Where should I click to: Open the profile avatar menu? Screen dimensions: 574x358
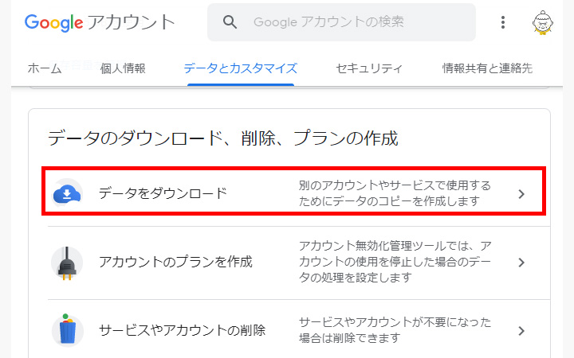coord(543,22)
